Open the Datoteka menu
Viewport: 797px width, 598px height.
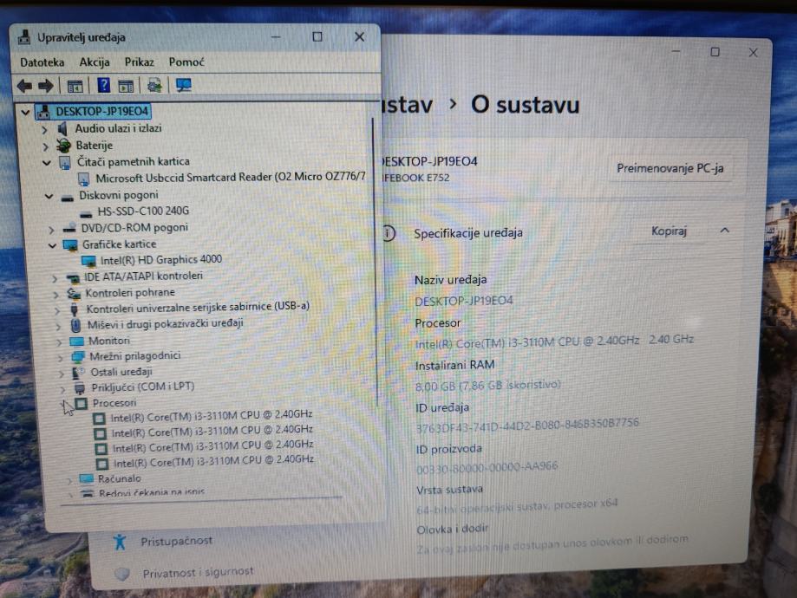coord(42,62)
